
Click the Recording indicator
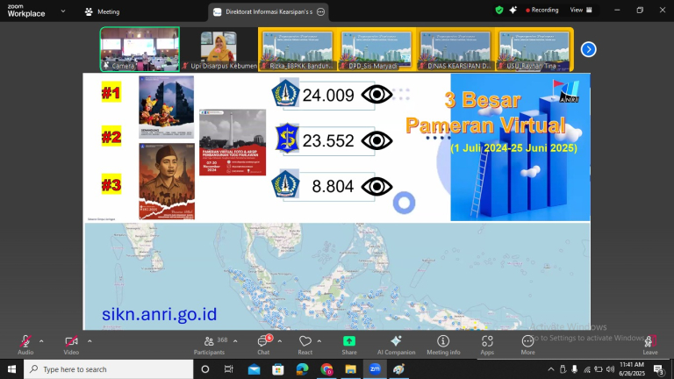pos(542,10)
